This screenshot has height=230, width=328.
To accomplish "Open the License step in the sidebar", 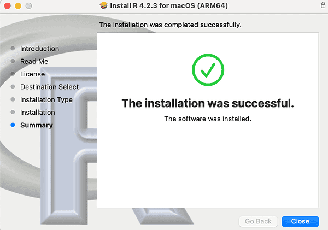I will 32,74.
